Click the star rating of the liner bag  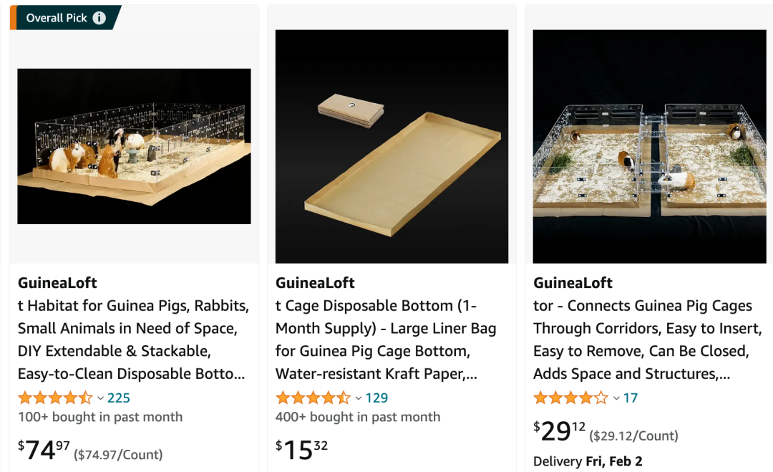coord(313,398)
